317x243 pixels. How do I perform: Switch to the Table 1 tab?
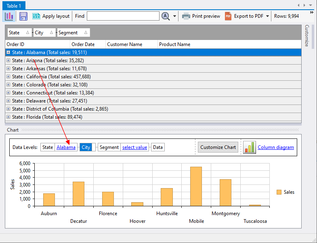[x=15, y=5]
